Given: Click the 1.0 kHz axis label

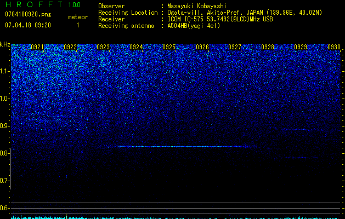Looking at the screenshot, I should click(5, 99).
